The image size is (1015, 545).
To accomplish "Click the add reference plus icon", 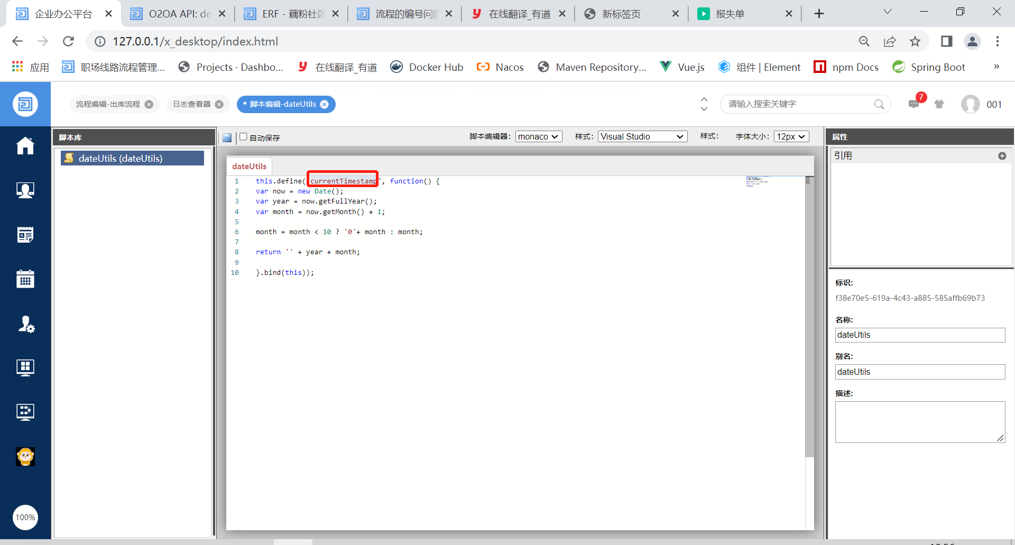I will 1002,156.
